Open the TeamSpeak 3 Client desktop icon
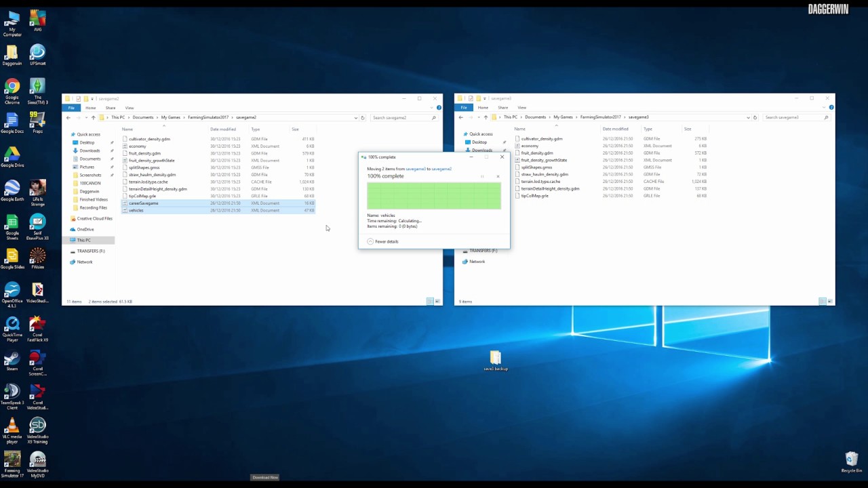 (12, 396)
